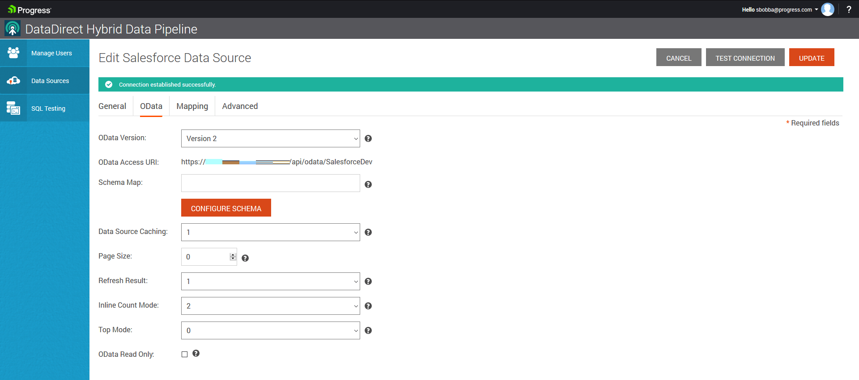Screen dimensions: 859x380
Task: Click the Page Size number field
Action: tap(209, 257)
